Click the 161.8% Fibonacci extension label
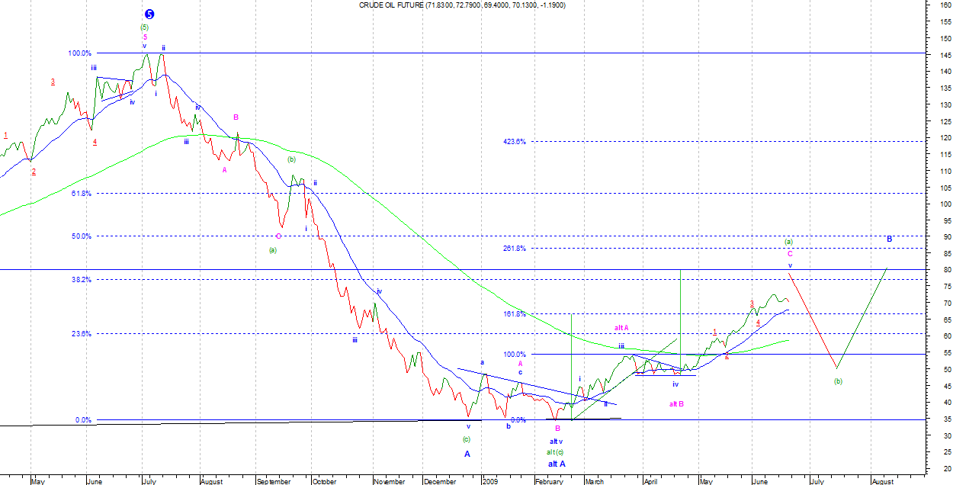The height and width of the screenshot is (485, 953). [514, 314]
